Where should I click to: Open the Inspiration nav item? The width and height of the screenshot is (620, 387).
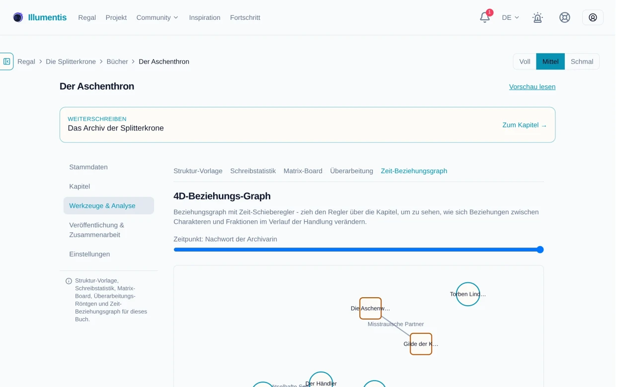click(205, 17)
